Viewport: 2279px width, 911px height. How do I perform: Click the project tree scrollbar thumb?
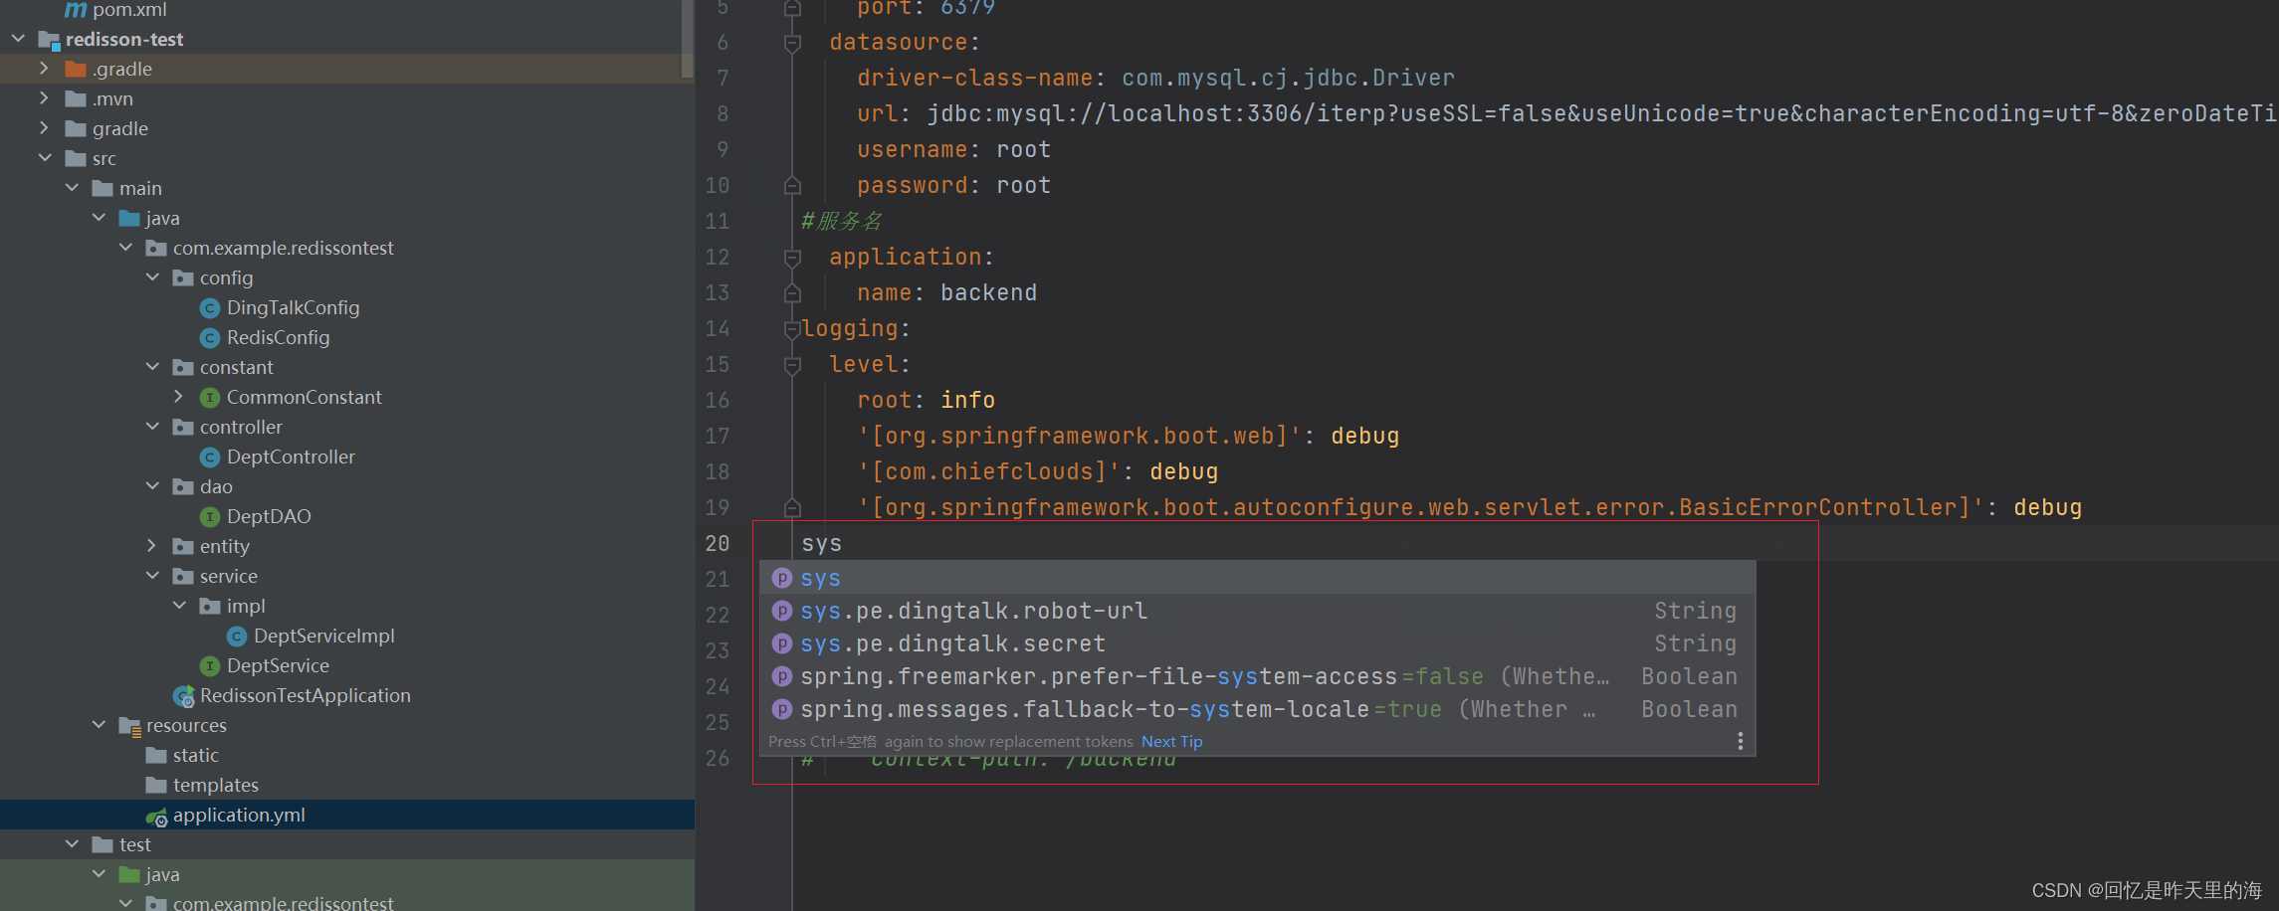(x=687, y=38)
